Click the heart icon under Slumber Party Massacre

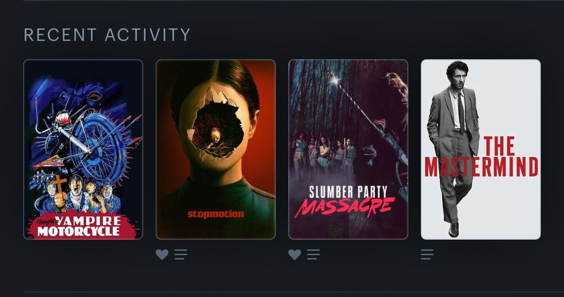(294, 255)
